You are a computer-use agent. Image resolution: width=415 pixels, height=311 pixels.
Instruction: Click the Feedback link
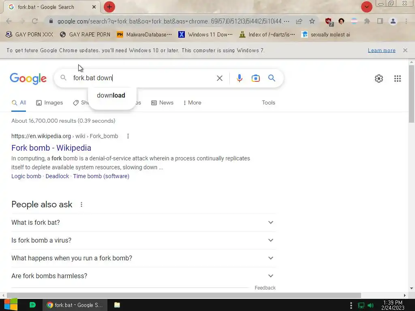pyautogui.click(x=265, y=288)
